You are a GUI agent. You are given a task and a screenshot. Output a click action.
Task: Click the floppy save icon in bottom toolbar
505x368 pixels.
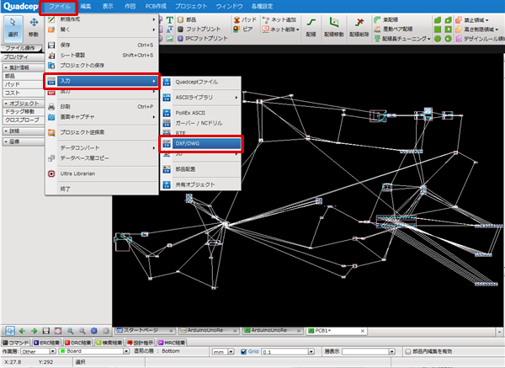[x=46, y=331]
